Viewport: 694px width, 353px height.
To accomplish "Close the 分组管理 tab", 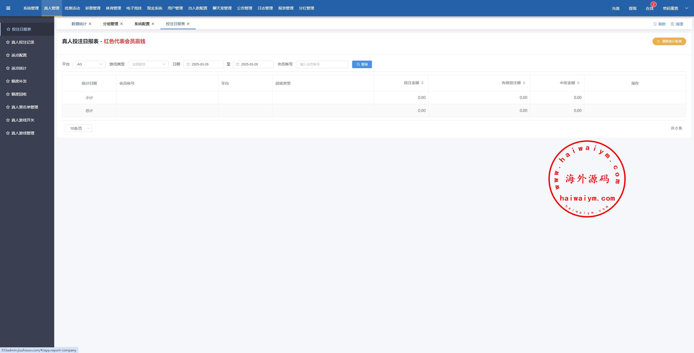I will (x=121, y=24).
